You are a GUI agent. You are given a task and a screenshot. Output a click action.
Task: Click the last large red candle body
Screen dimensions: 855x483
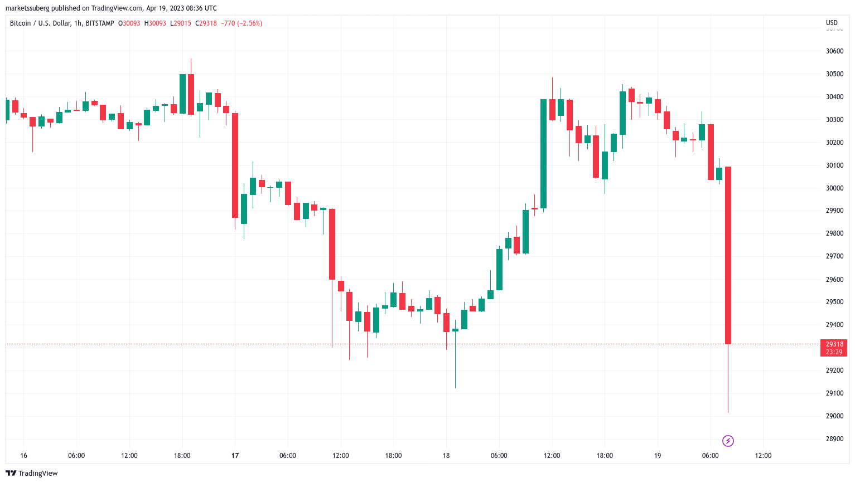(728, 255)
